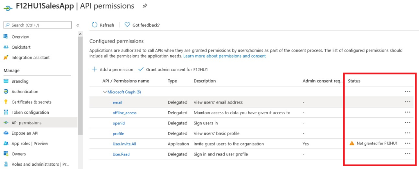Click the Token configuration icon
The image size is (419, 169).
(x=6, y=112)
